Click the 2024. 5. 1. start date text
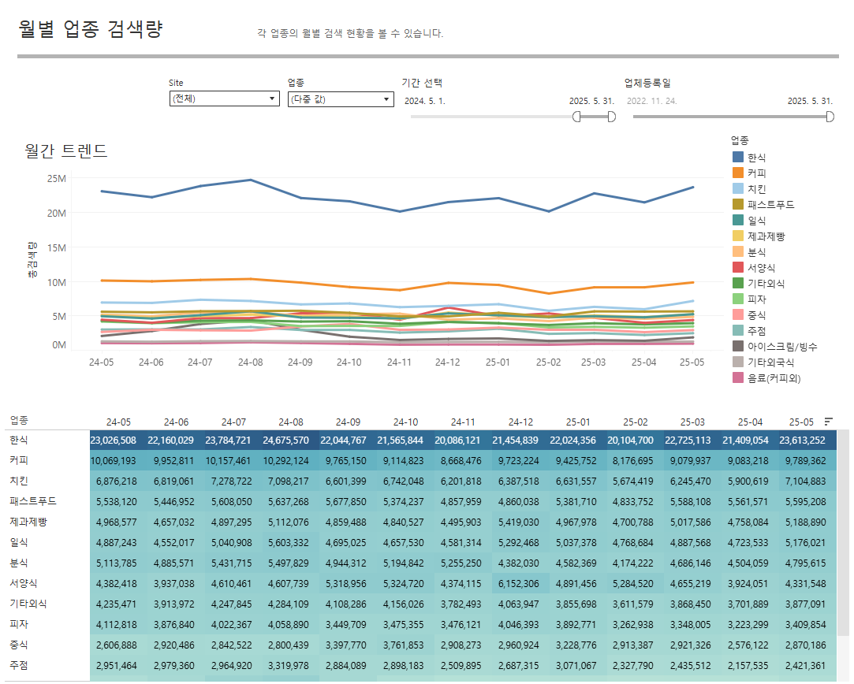Image resolution: width=854 pixels, height=684 pixels. pyautogui.click(x=425, y=101)
